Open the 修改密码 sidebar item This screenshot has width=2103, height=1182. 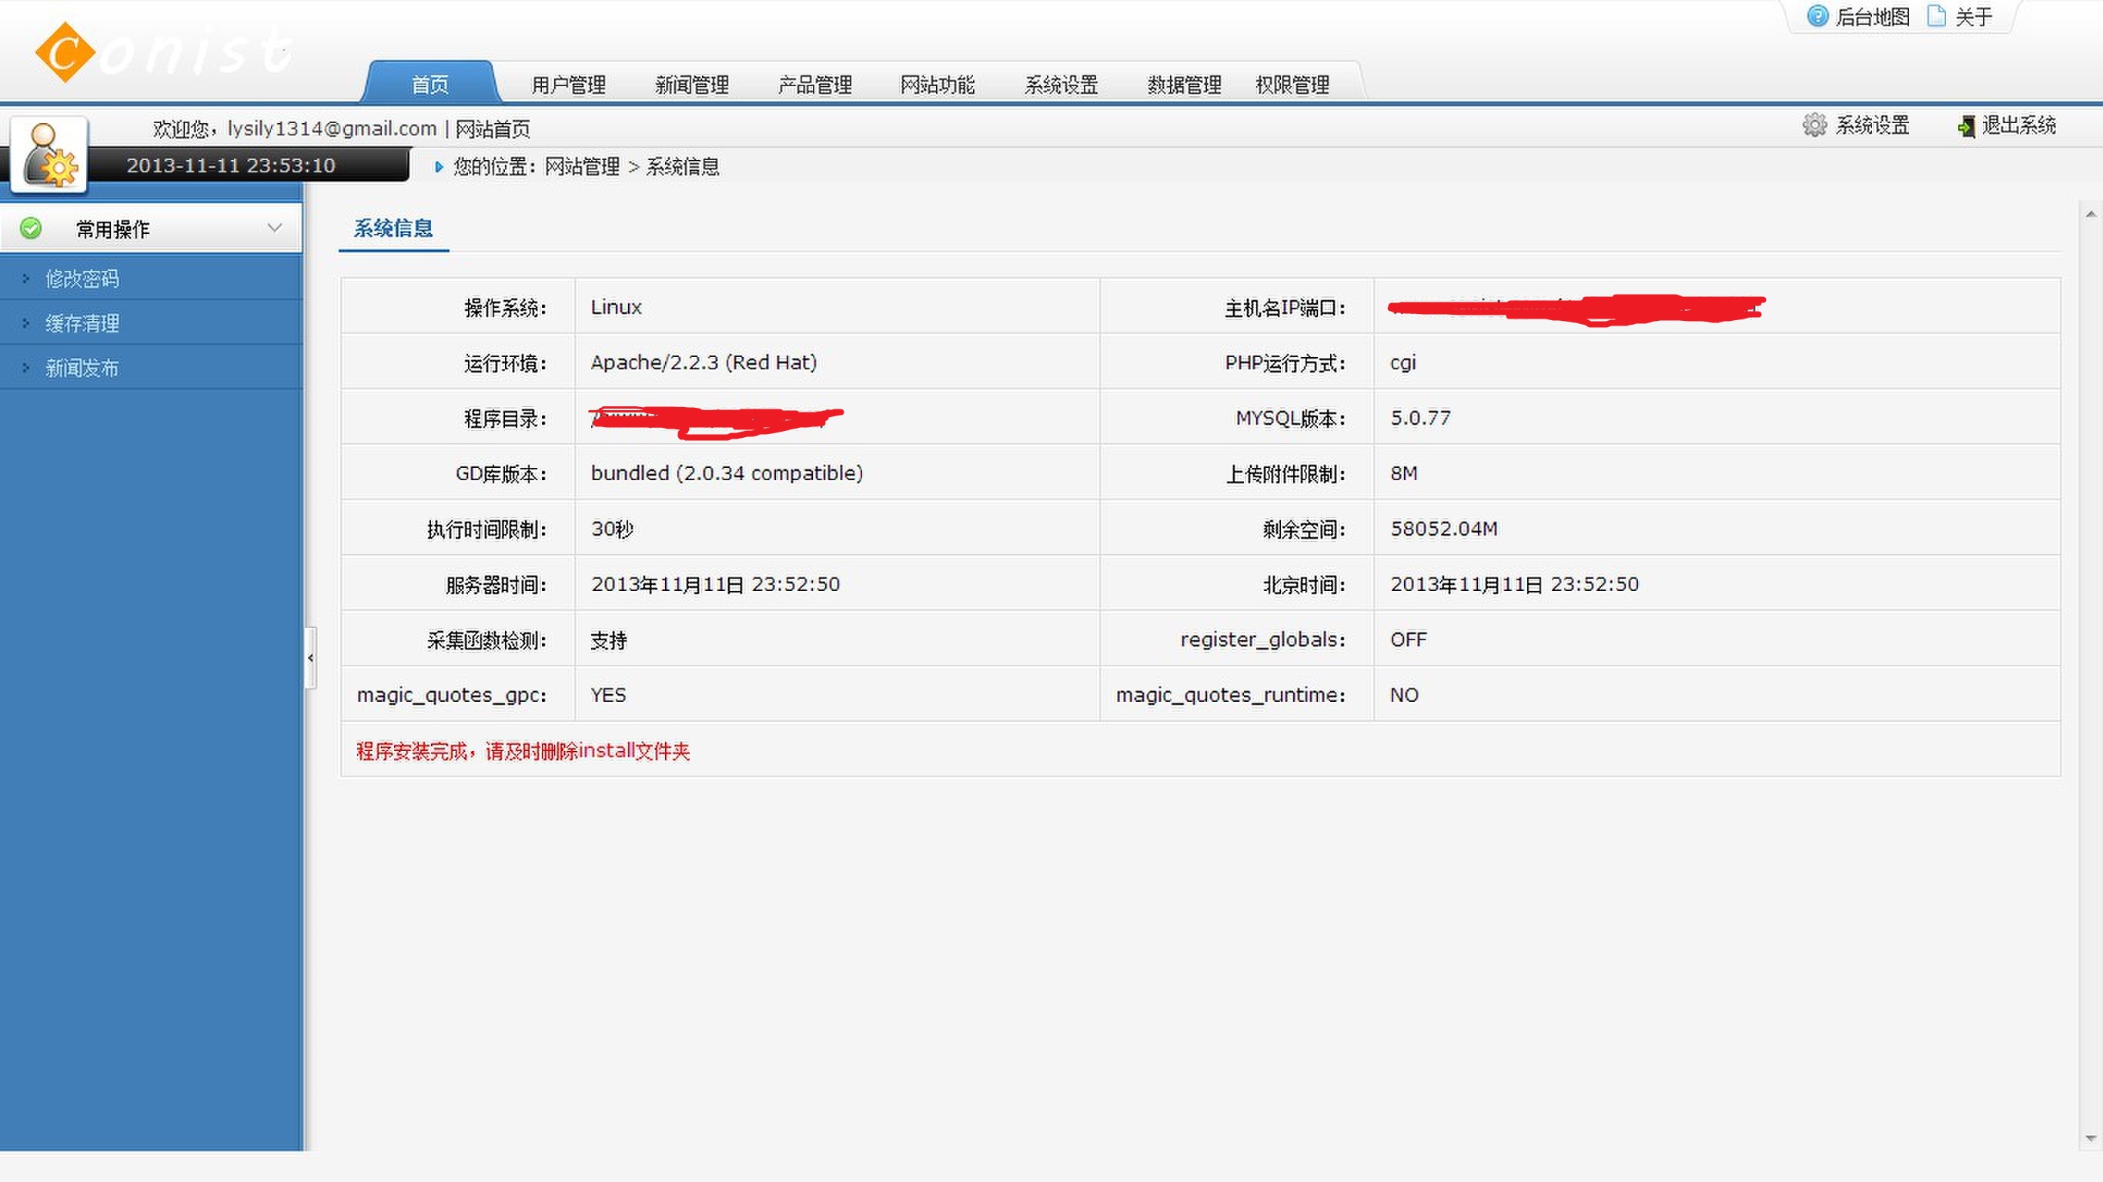pyautogui.click(x=82, y=279)
